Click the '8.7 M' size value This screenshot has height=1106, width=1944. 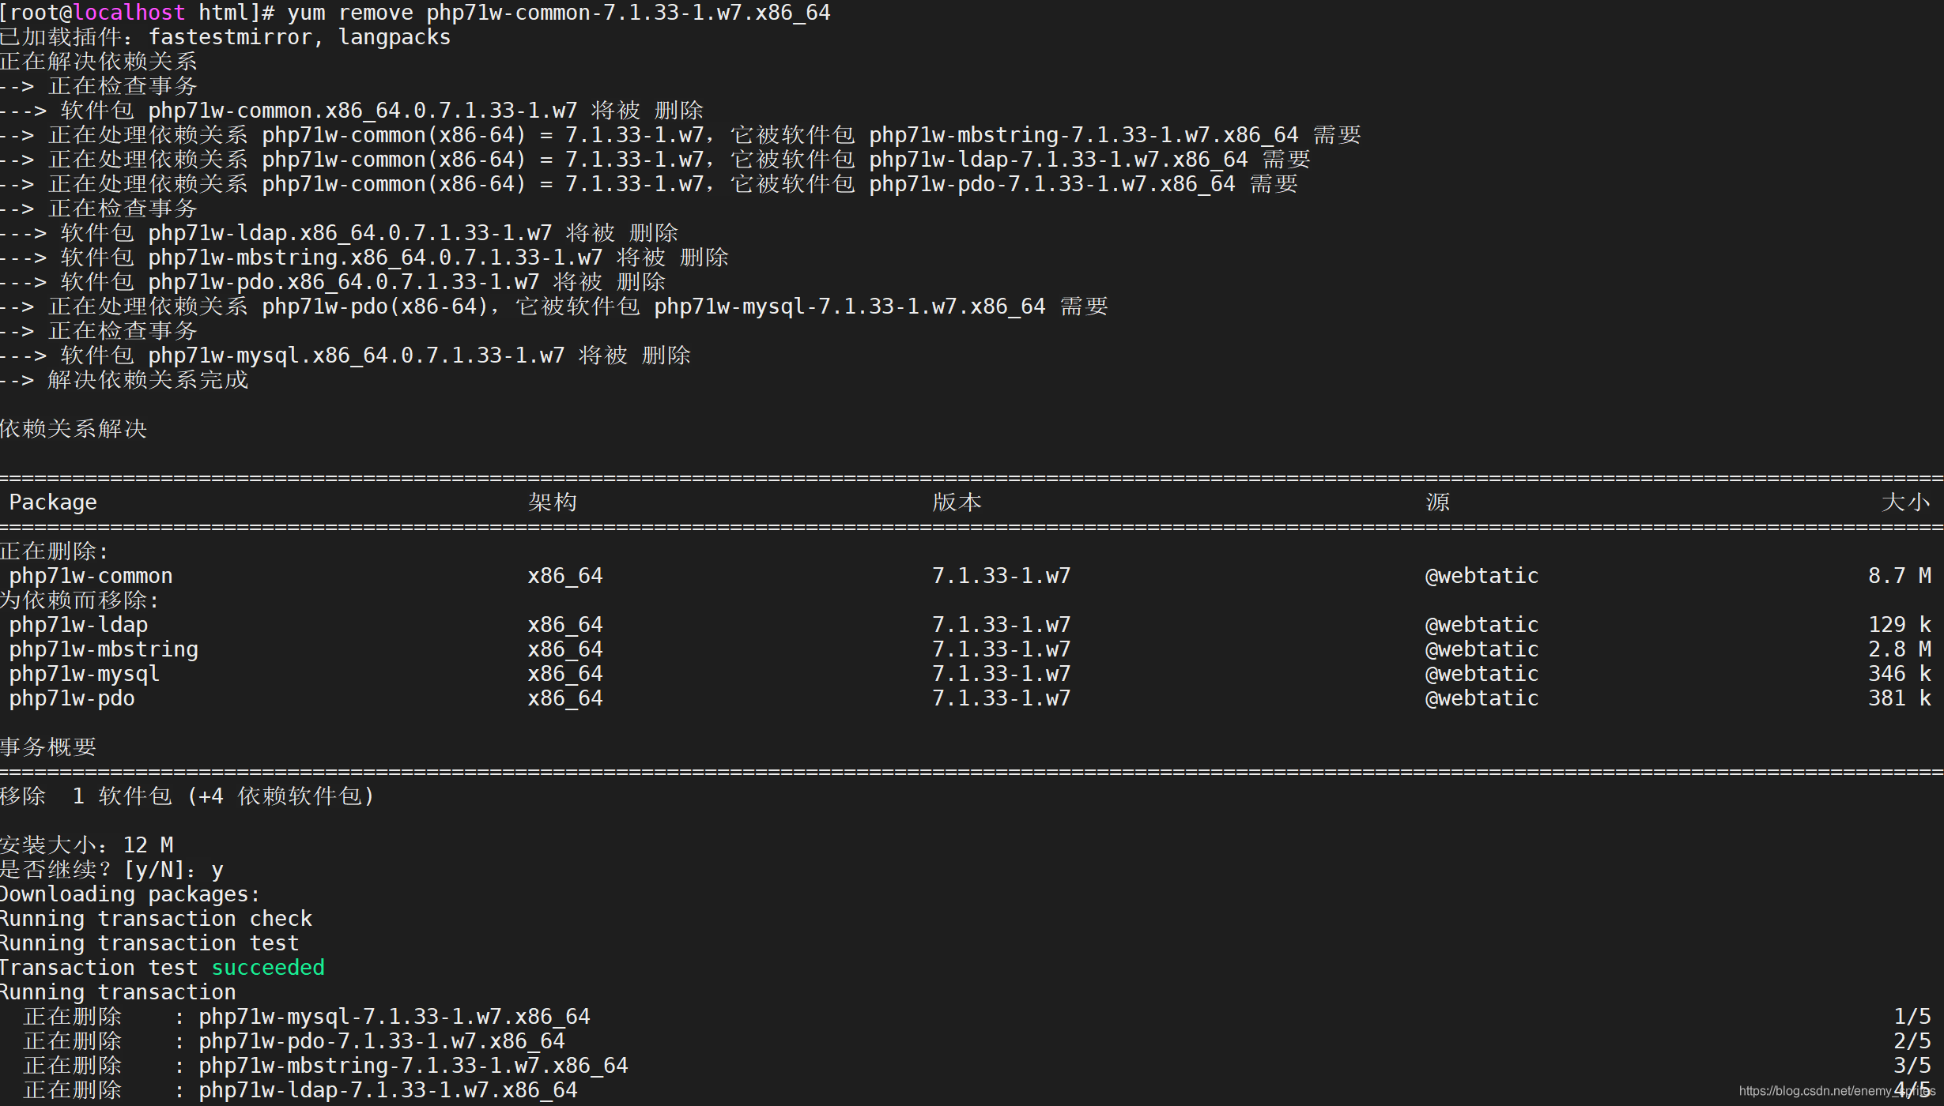point(1900,576)
